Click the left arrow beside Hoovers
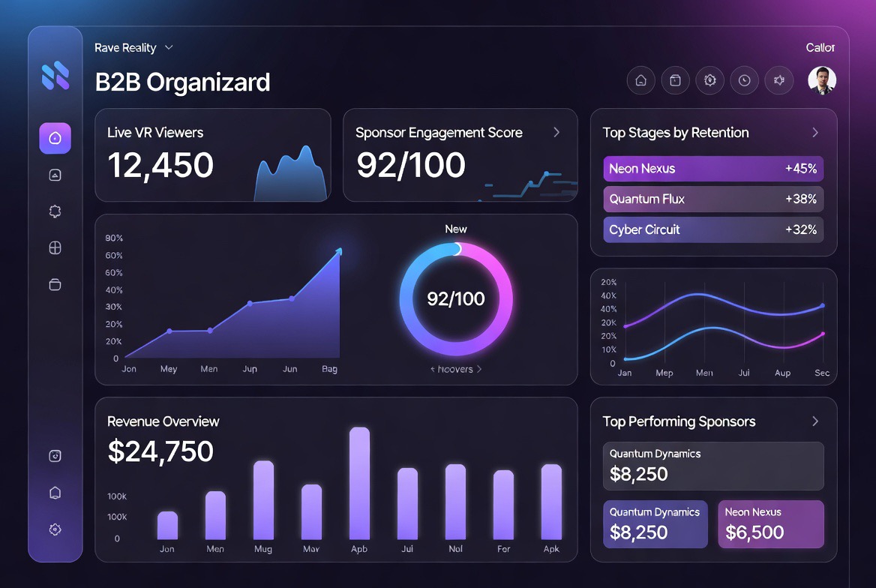Screen dimensions: 876x588 pos(433,370)
